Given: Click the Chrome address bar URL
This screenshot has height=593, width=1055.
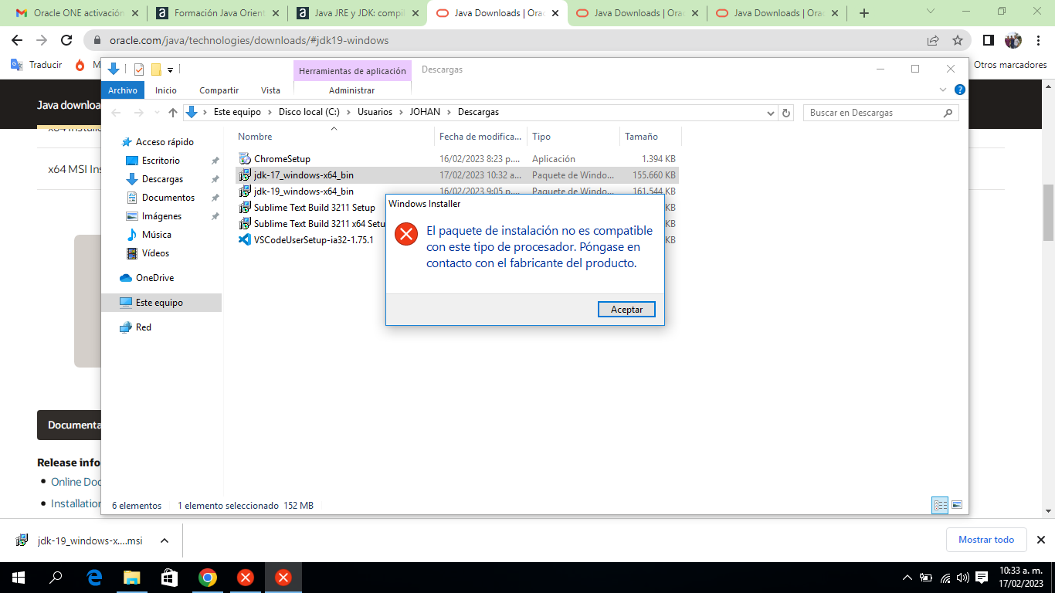Looking at the screenshot, I should point(249,40).
